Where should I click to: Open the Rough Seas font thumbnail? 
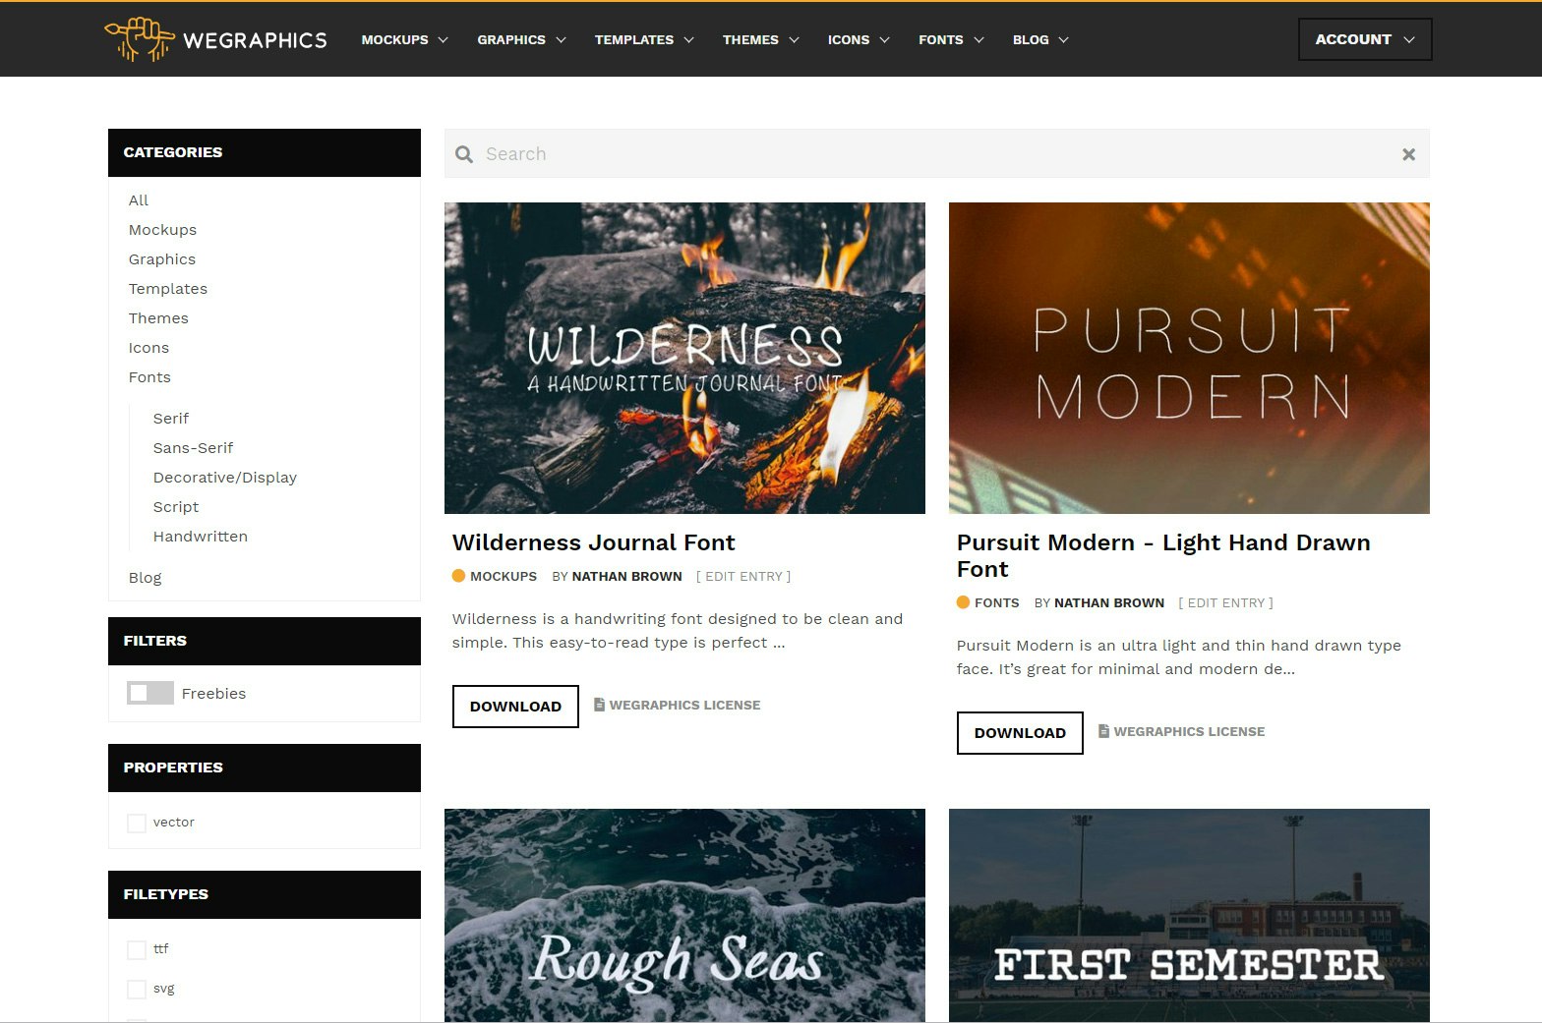click(x=684, y=915)
